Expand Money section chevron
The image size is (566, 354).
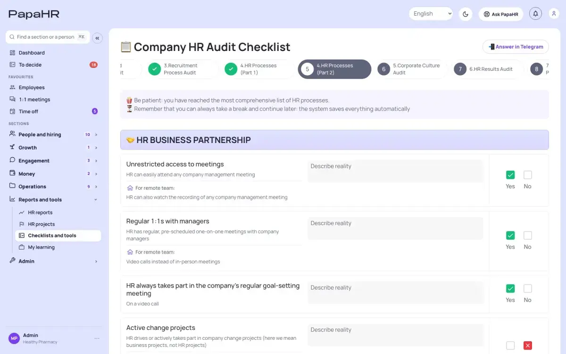point(96,174)
